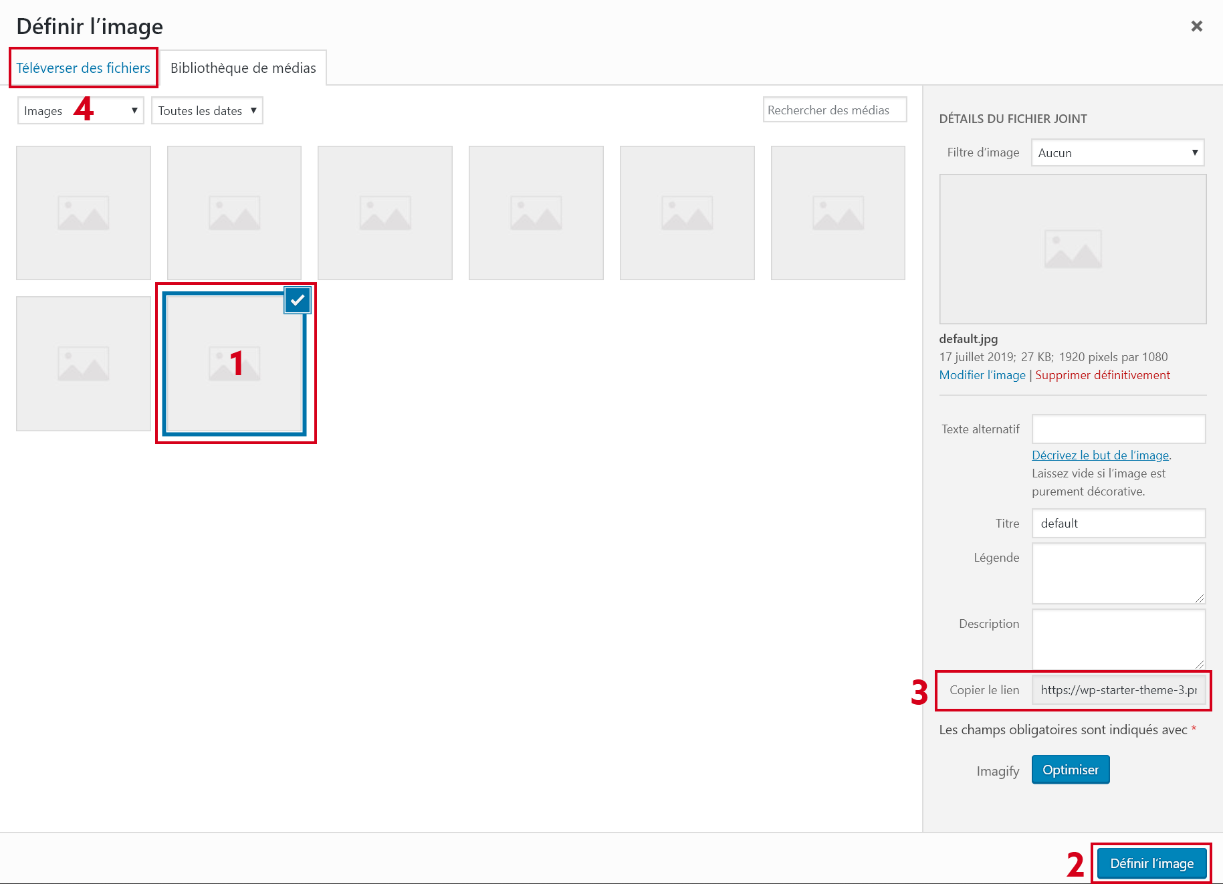Click the Copier le lien URL field
Image resolution: width=1223 pixels, height=884 pixels.
point(1118,690)
